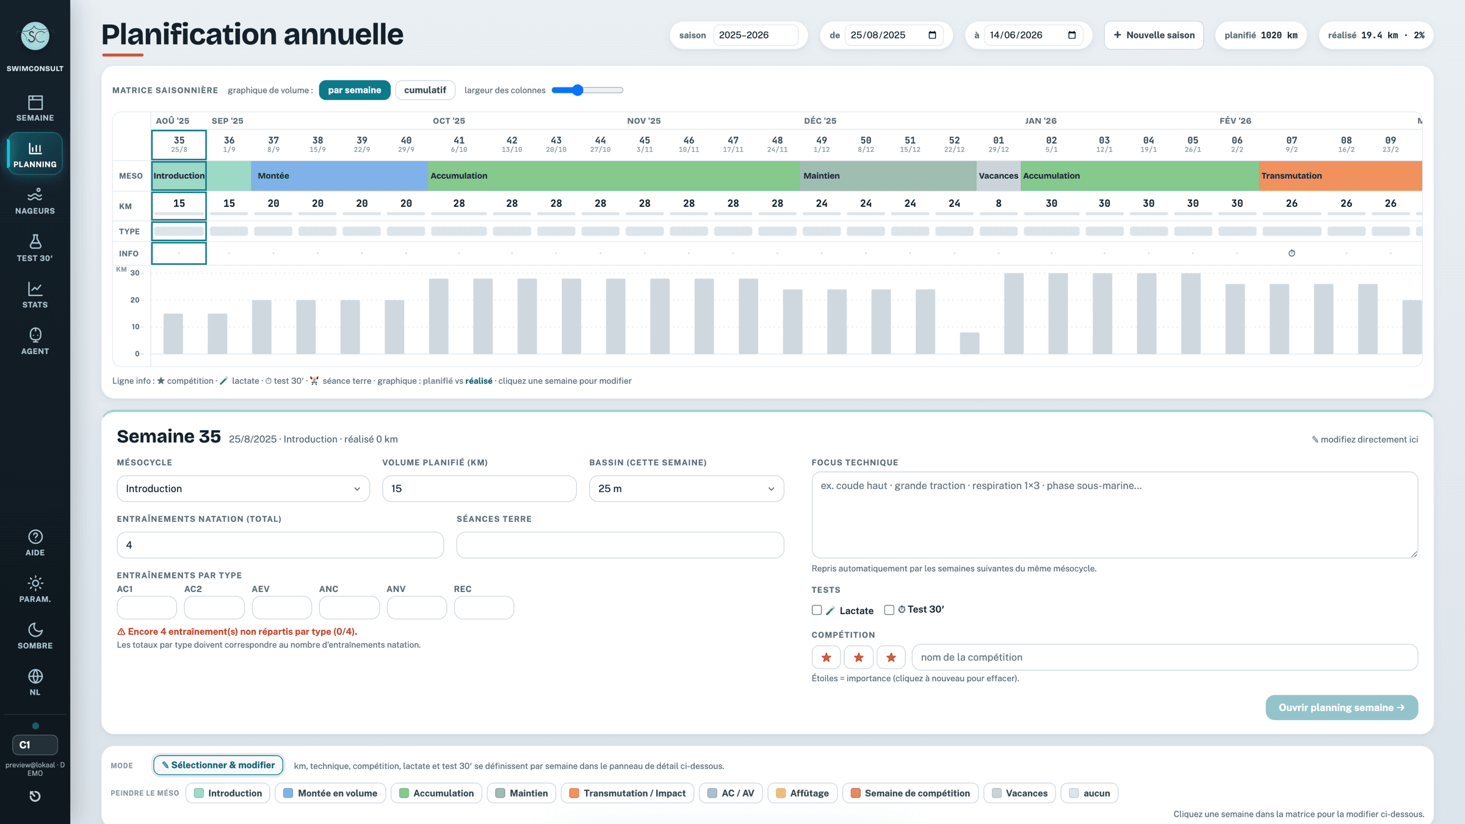Activate Sélectionner & modifier mode
Screen dimensions: 1465x824
[219, 765]
